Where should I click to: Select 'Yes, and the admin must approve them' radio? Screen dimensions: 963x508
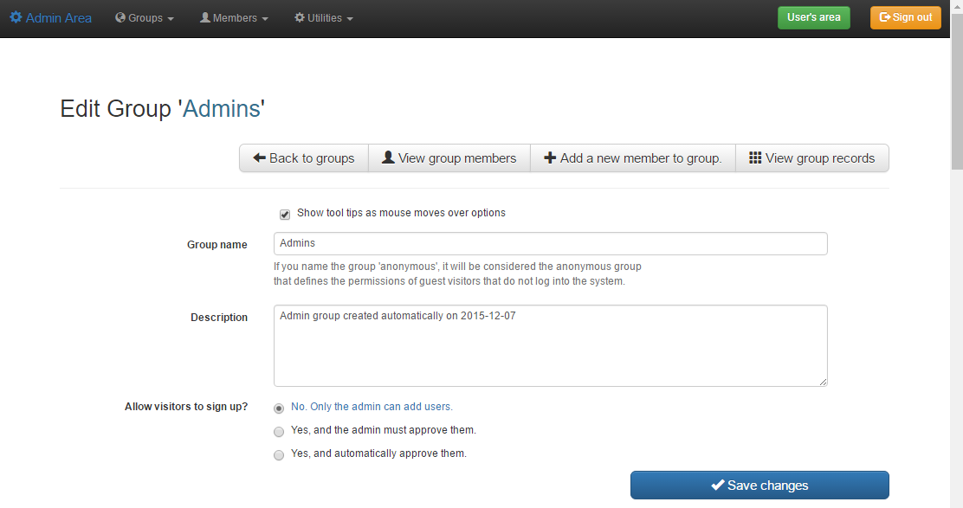(279, 431)
